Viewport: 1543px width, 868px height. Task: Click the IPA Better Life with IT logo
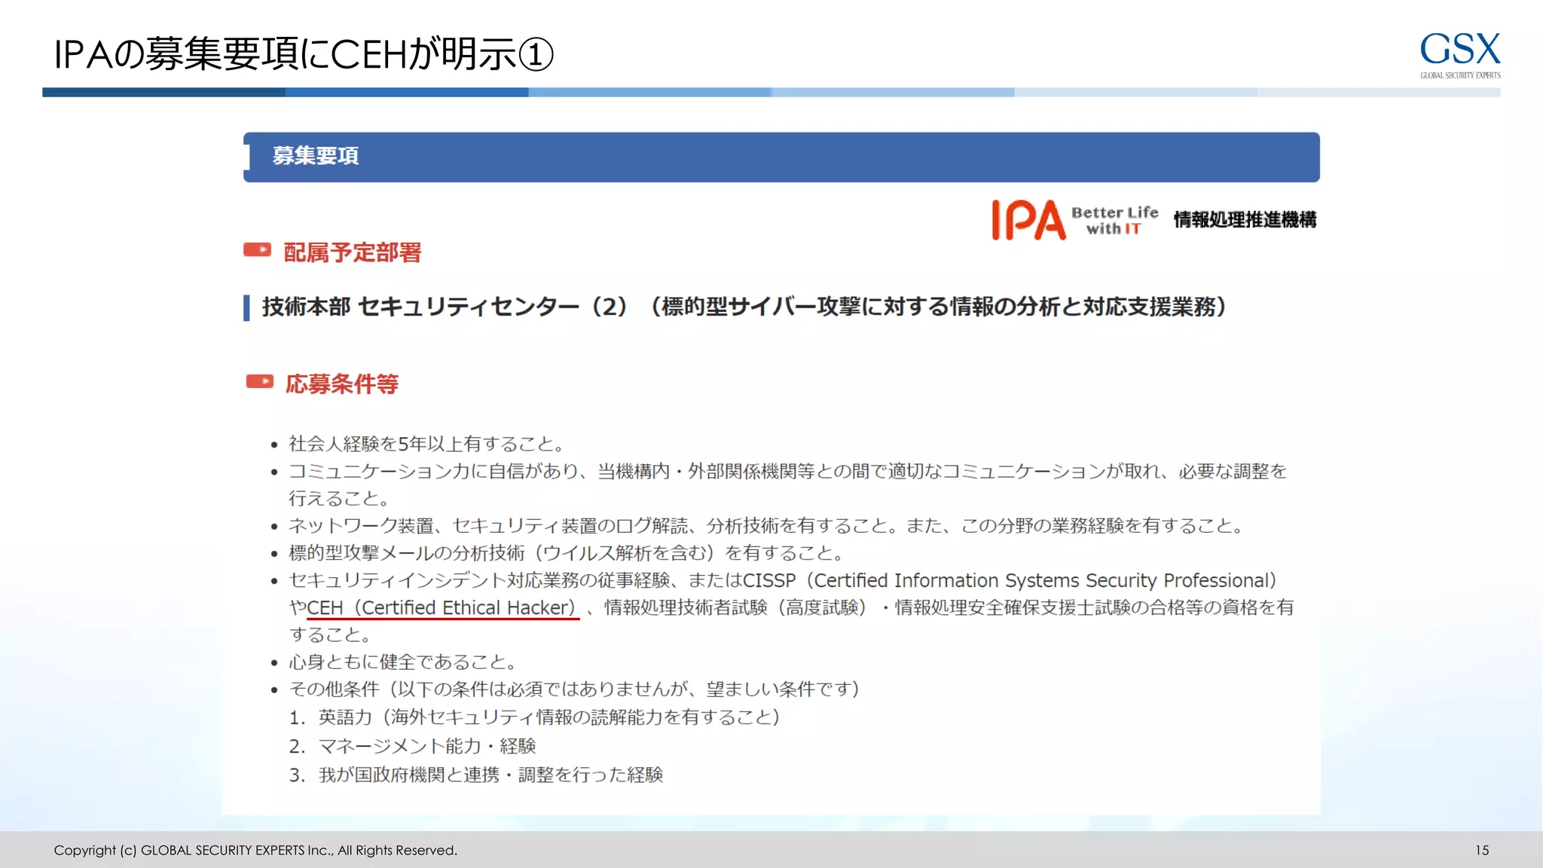1075,220
